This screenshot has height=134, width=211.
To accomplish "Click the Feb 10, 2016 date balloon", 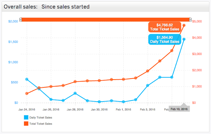I will (x=179, y=109).
